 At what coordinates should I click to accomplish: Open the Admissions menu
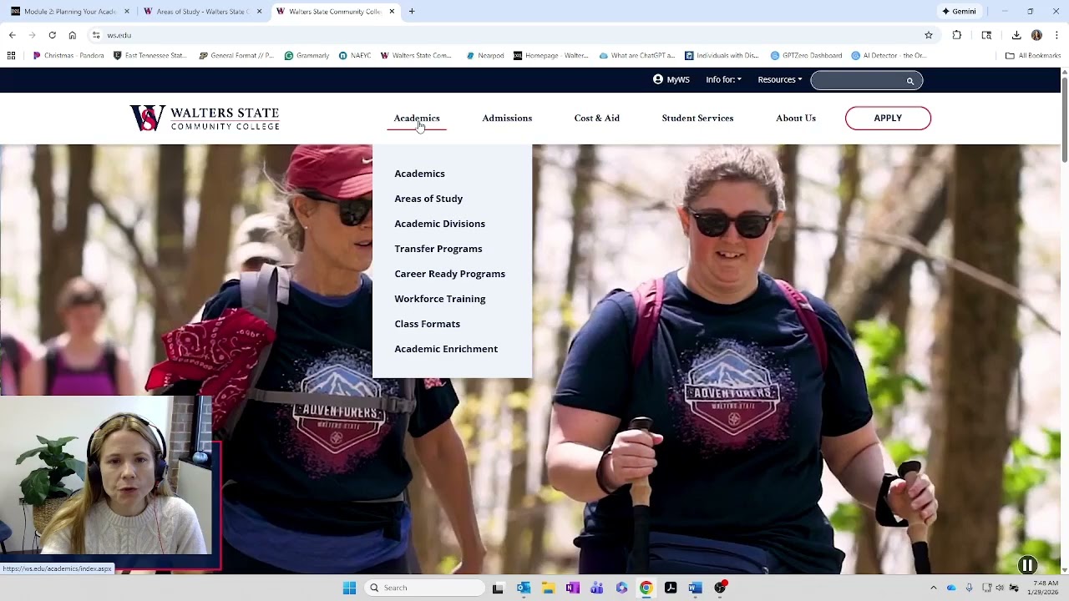(507, 118)
